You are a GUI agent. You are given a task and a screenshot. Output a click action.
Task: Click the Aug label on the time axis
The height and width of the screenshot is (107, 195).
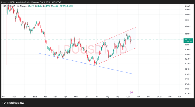pos(107,97)
